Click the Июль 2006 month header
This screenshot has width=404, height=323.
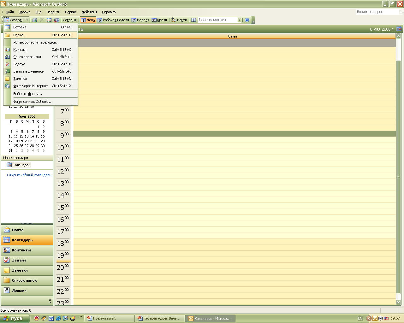point(27,116)
